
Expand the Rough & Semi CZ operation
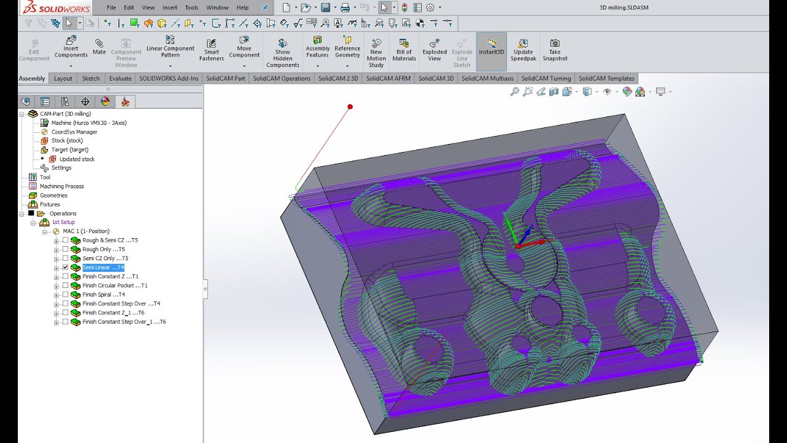coord(57,241)
